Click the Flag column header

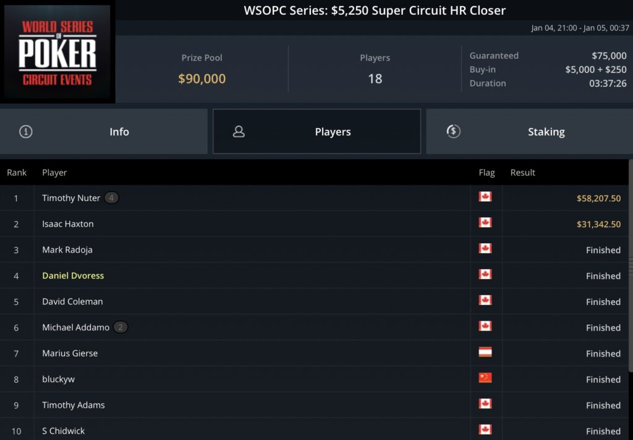pos(486,173)
